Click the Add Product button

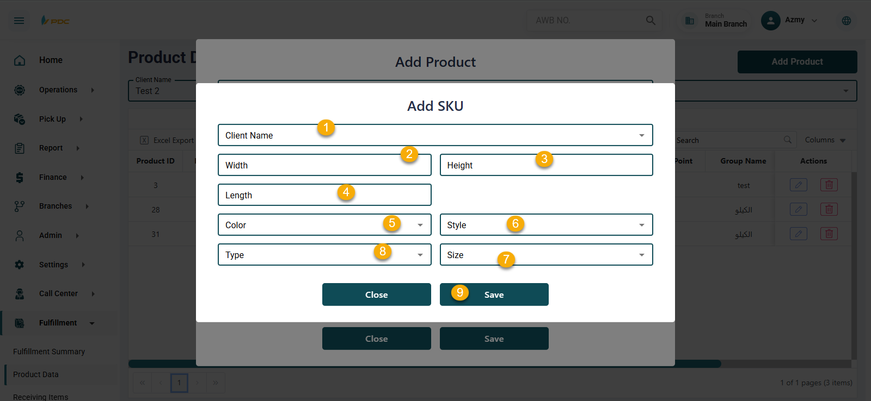click(798, 62)
